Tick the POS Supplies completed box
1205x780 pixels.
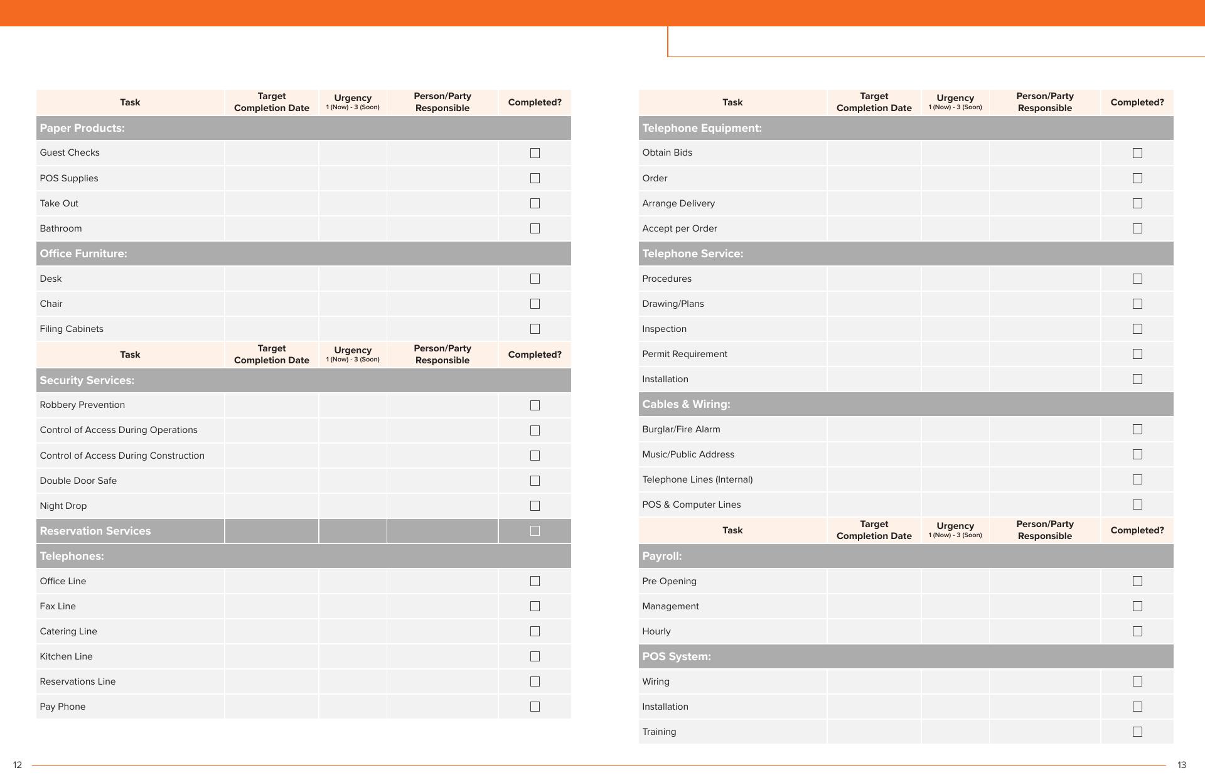click(x=535, y=178)
